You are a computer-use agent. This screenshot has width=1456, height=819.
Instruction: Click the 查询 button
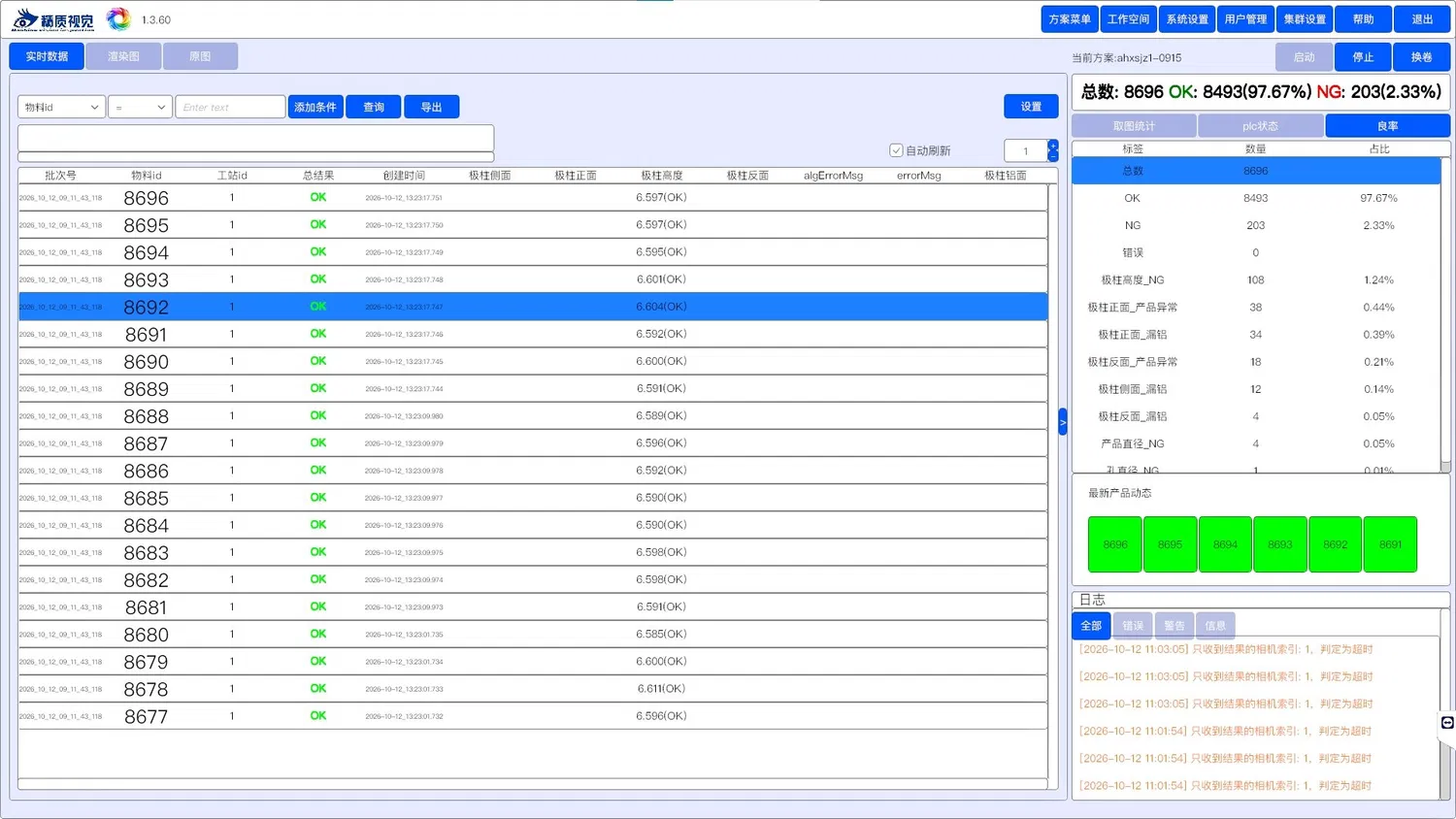click(374, 107)
